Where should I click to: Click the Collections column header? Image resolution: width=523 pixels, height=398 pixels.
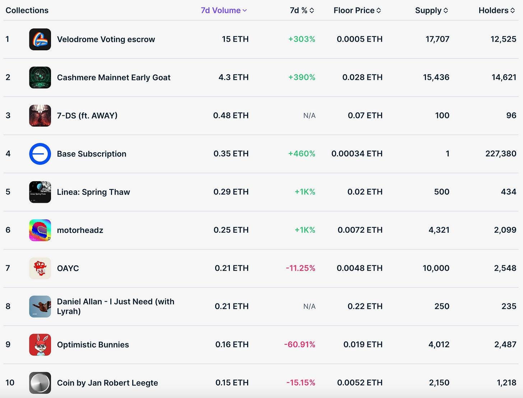coord(27,10)
